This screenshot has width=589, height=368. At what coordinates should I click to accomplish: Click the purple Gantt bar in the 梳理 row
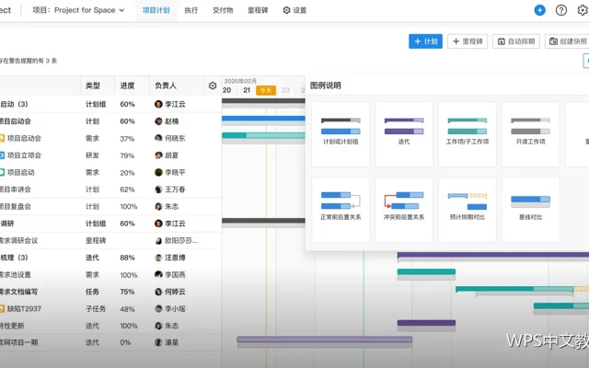(493, 255)
